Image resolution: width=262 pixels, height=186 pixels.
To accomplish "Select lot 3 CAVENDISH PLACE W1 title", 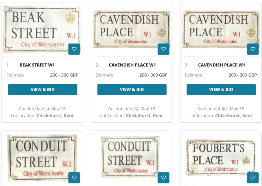I will coord(222,65).
